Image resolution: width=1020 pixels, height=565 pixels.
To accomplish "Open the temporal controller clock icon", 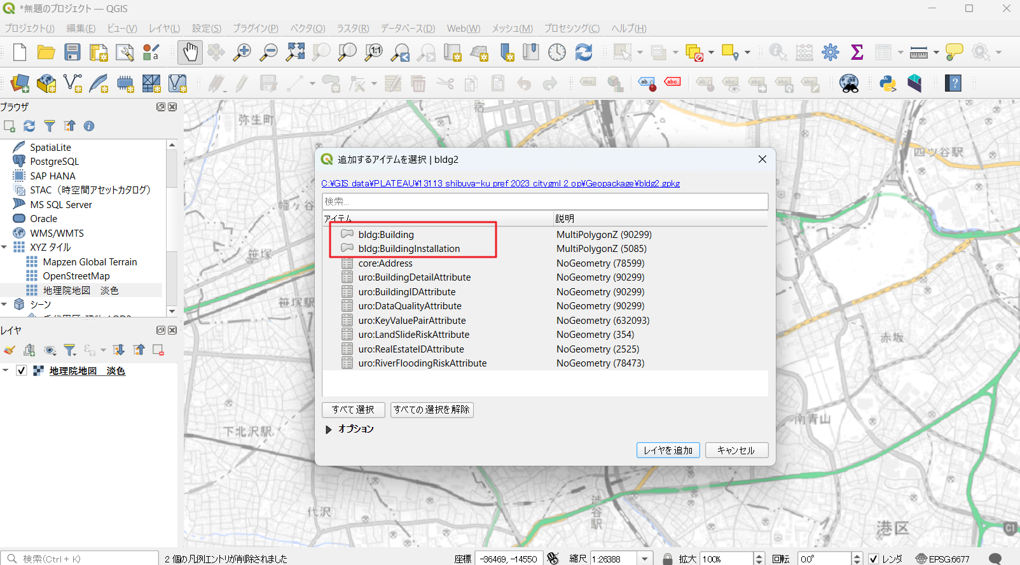I will tap(557, 52).
